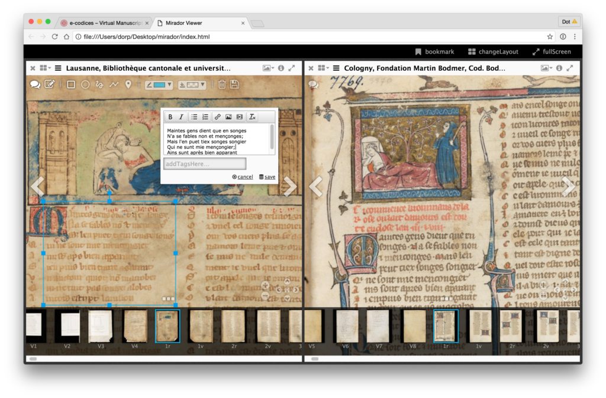The width and height of the screenshot is (606, 398).
Task: Save the annotation
Action: coord(267,177)
